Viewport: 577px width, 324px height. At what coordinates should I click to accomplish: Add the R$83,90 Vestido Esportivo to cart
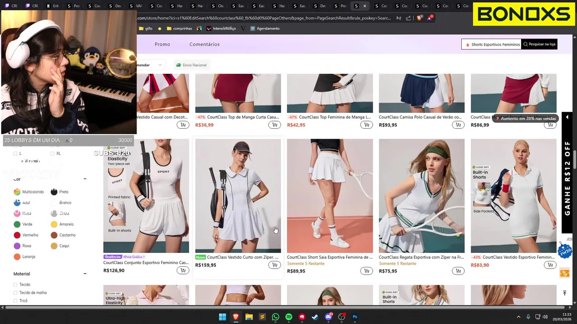coord(550,265)
